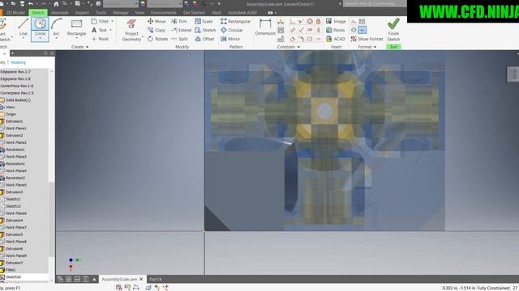519x291 pixels.
Task: Insert an Image into the sketch
Action: [336, 21]
